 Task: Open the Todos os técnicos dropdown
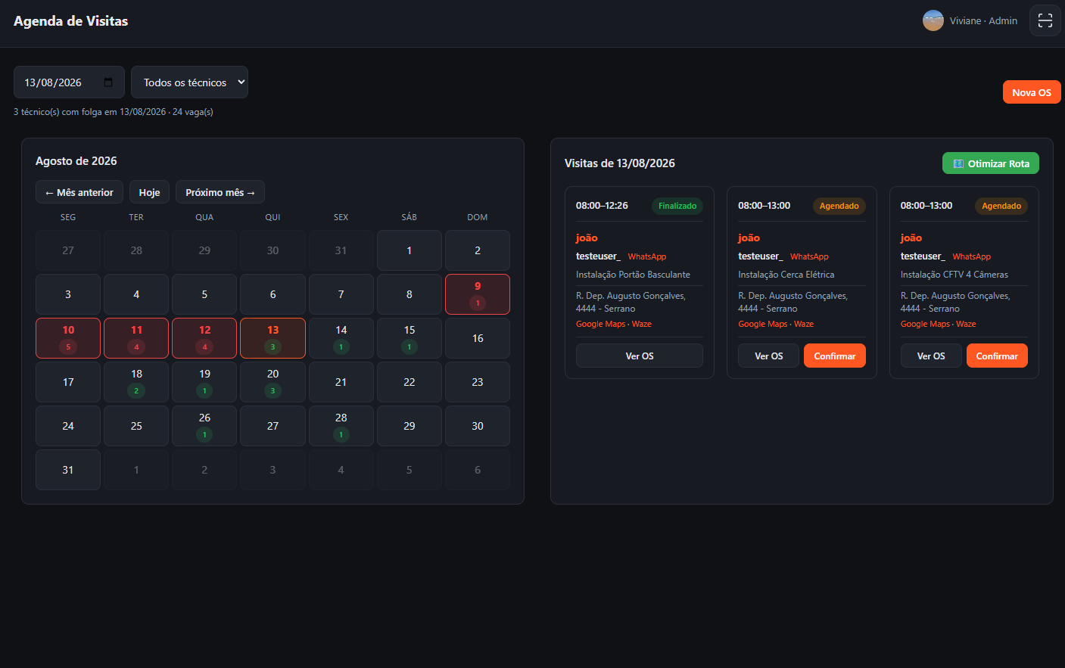[189, 82]
